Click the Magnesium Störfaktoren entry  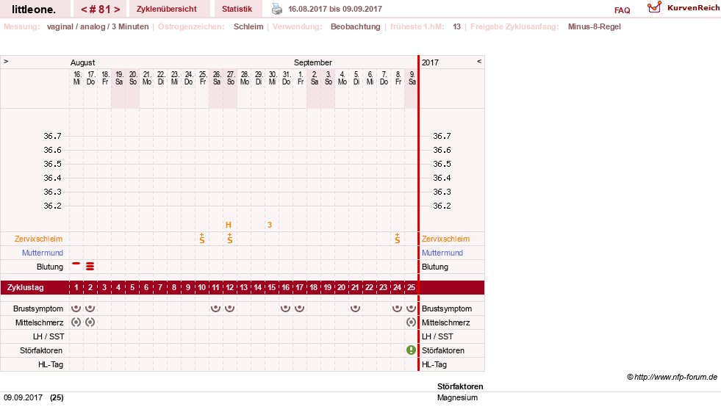coord(458,397)
